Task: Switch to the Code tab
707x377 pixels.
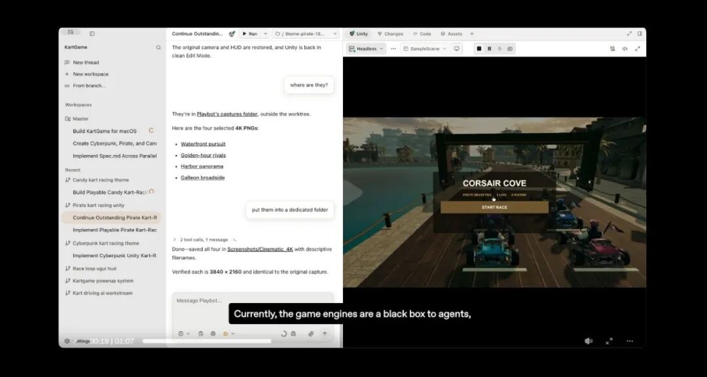Action: tap(422, 34)
